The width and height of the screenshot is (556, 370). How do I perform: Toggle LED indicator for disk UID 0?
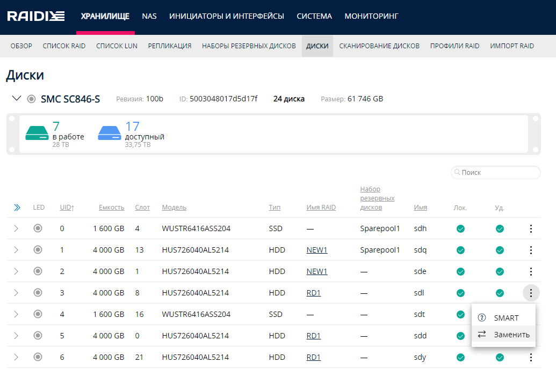[38, 228]
